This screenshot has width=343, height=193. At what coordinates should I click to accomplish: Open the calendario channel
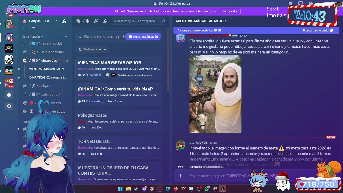click(44, 94)
